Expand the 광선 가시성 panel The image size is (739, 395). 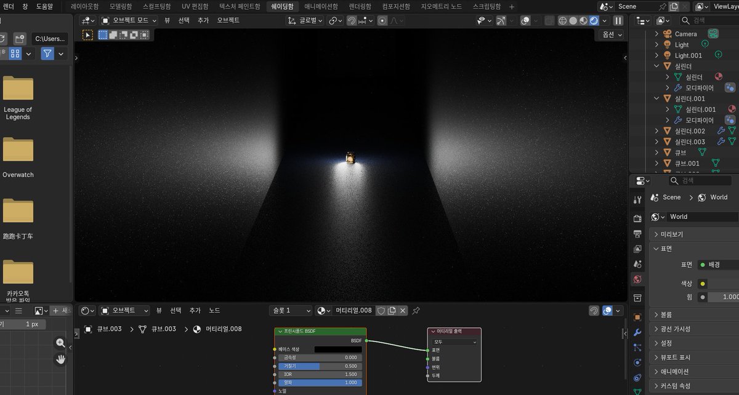coord(695,329)
